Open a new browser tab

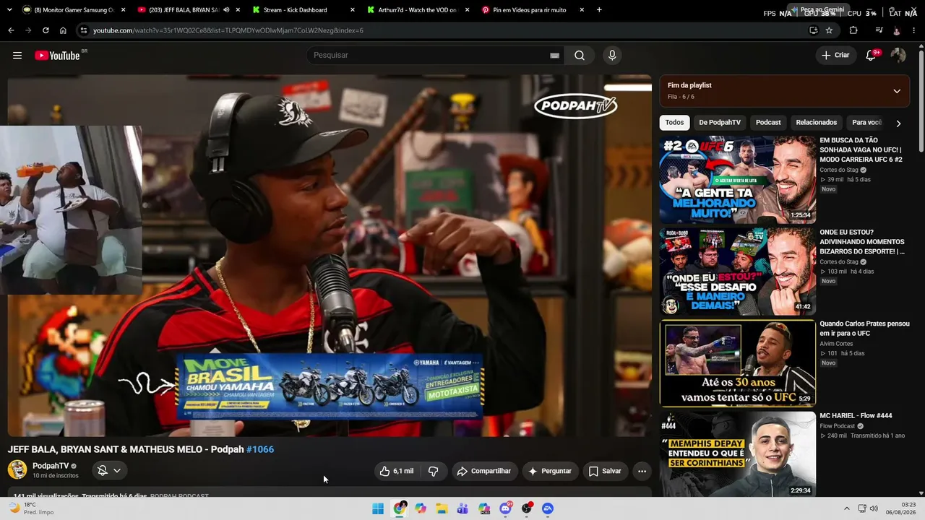click(599, 10)
